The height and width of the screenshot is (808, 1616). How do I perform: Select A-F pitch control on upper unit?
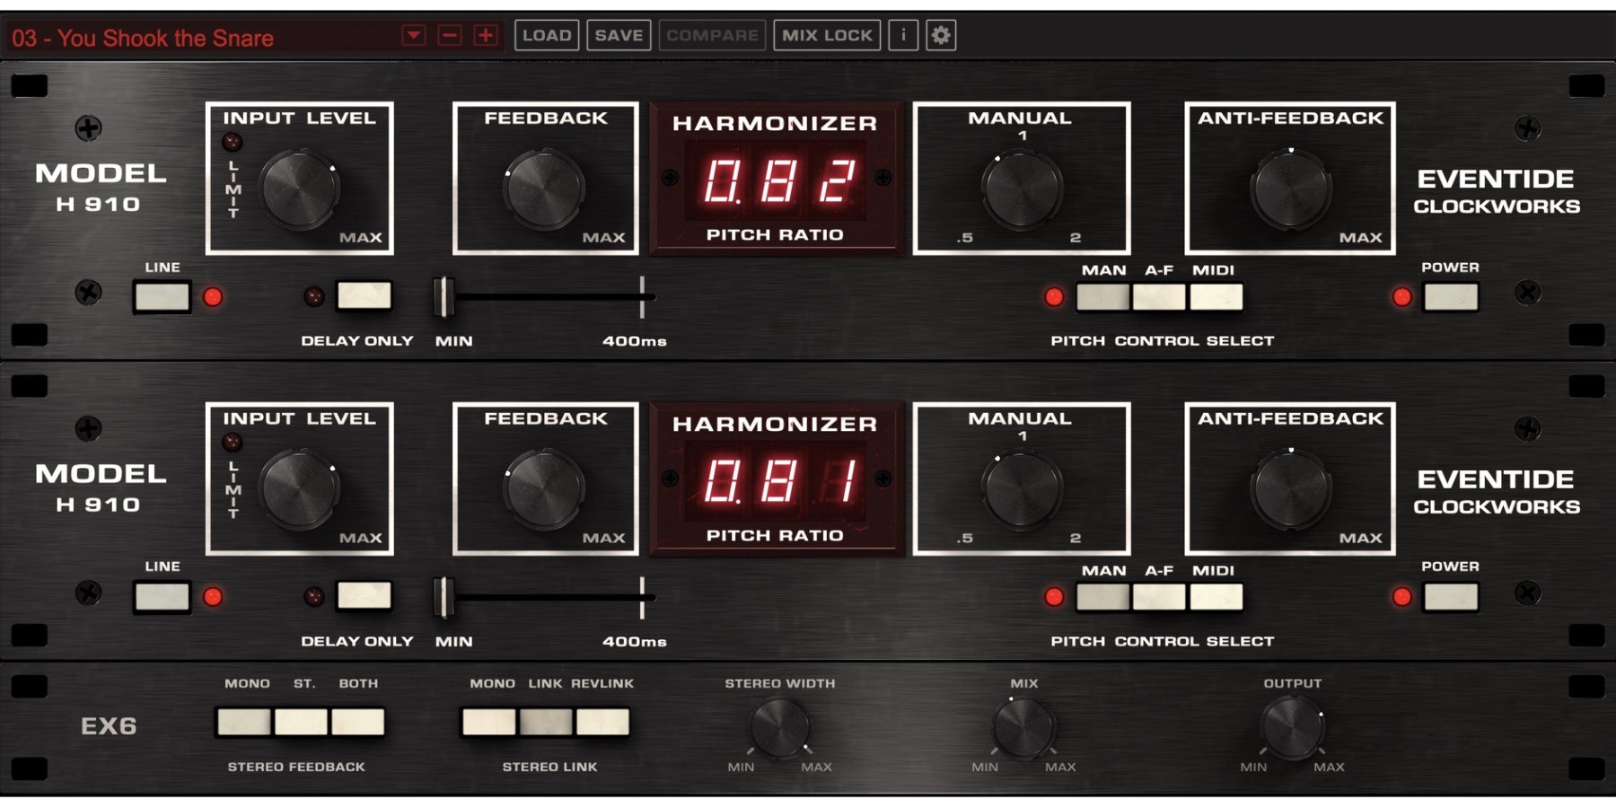[1159, 296]
